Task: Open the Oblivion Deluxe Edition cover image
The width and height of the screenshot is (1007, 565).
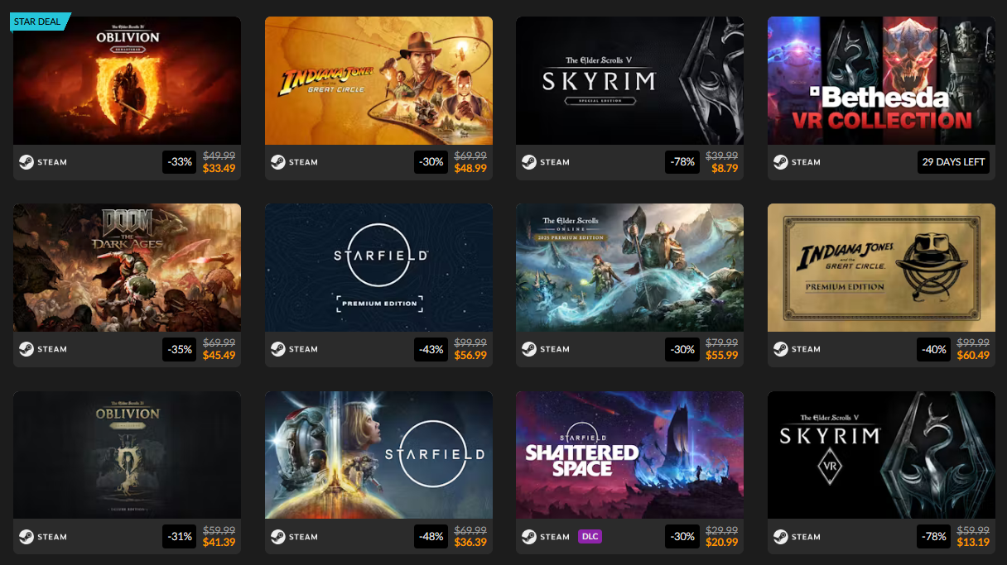Action: pyautogui.click(x=128, y=455)
